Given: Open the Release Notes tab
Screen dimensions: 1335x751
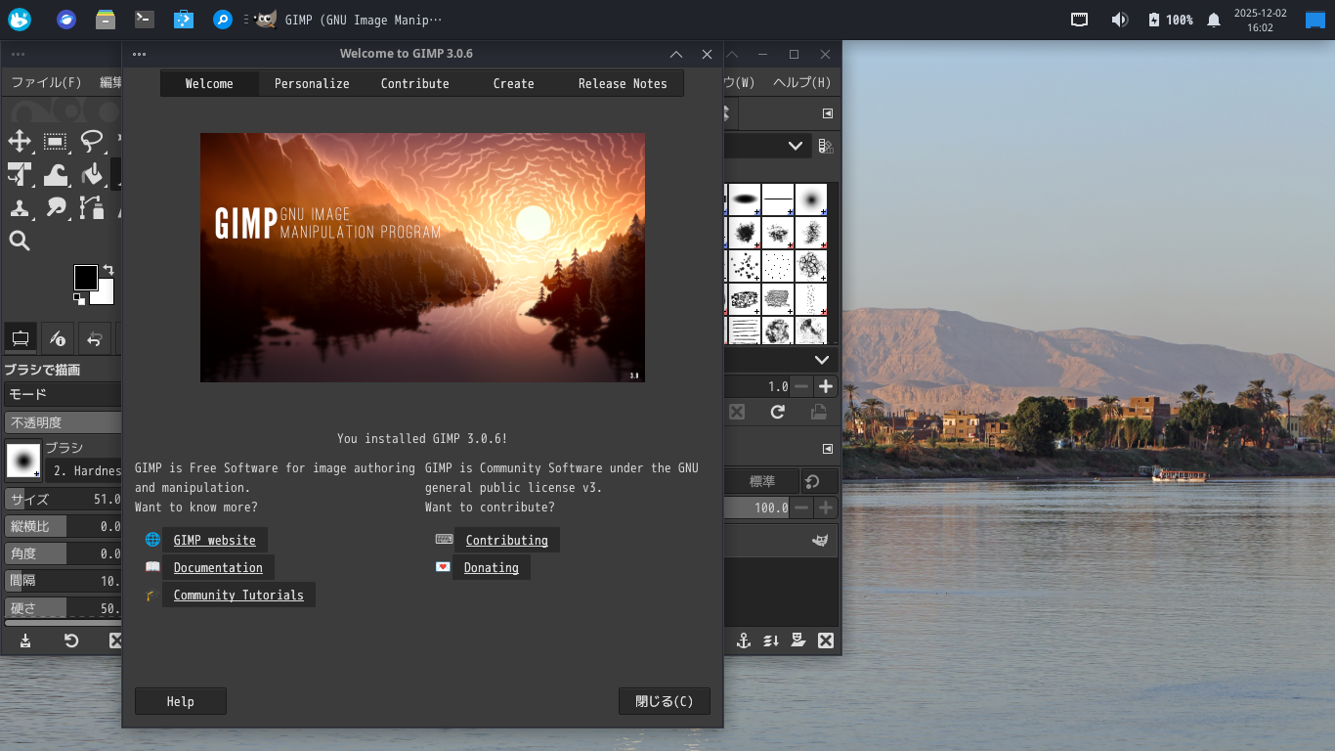Looking at the screenshot, I should point(623,84).
